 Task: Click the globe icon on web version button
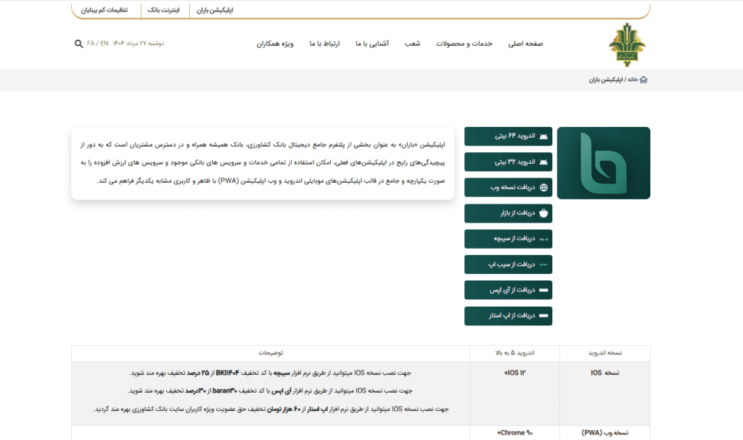click(x=543, y=188)
